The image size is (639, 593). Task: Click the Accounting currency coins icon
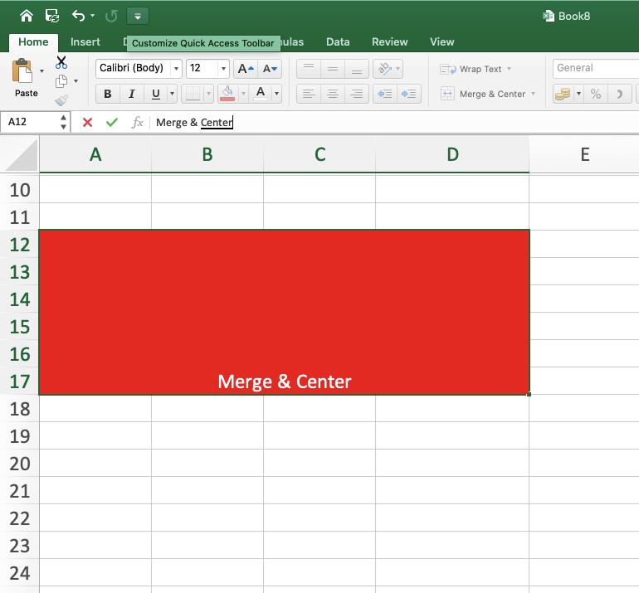point(563,94)
